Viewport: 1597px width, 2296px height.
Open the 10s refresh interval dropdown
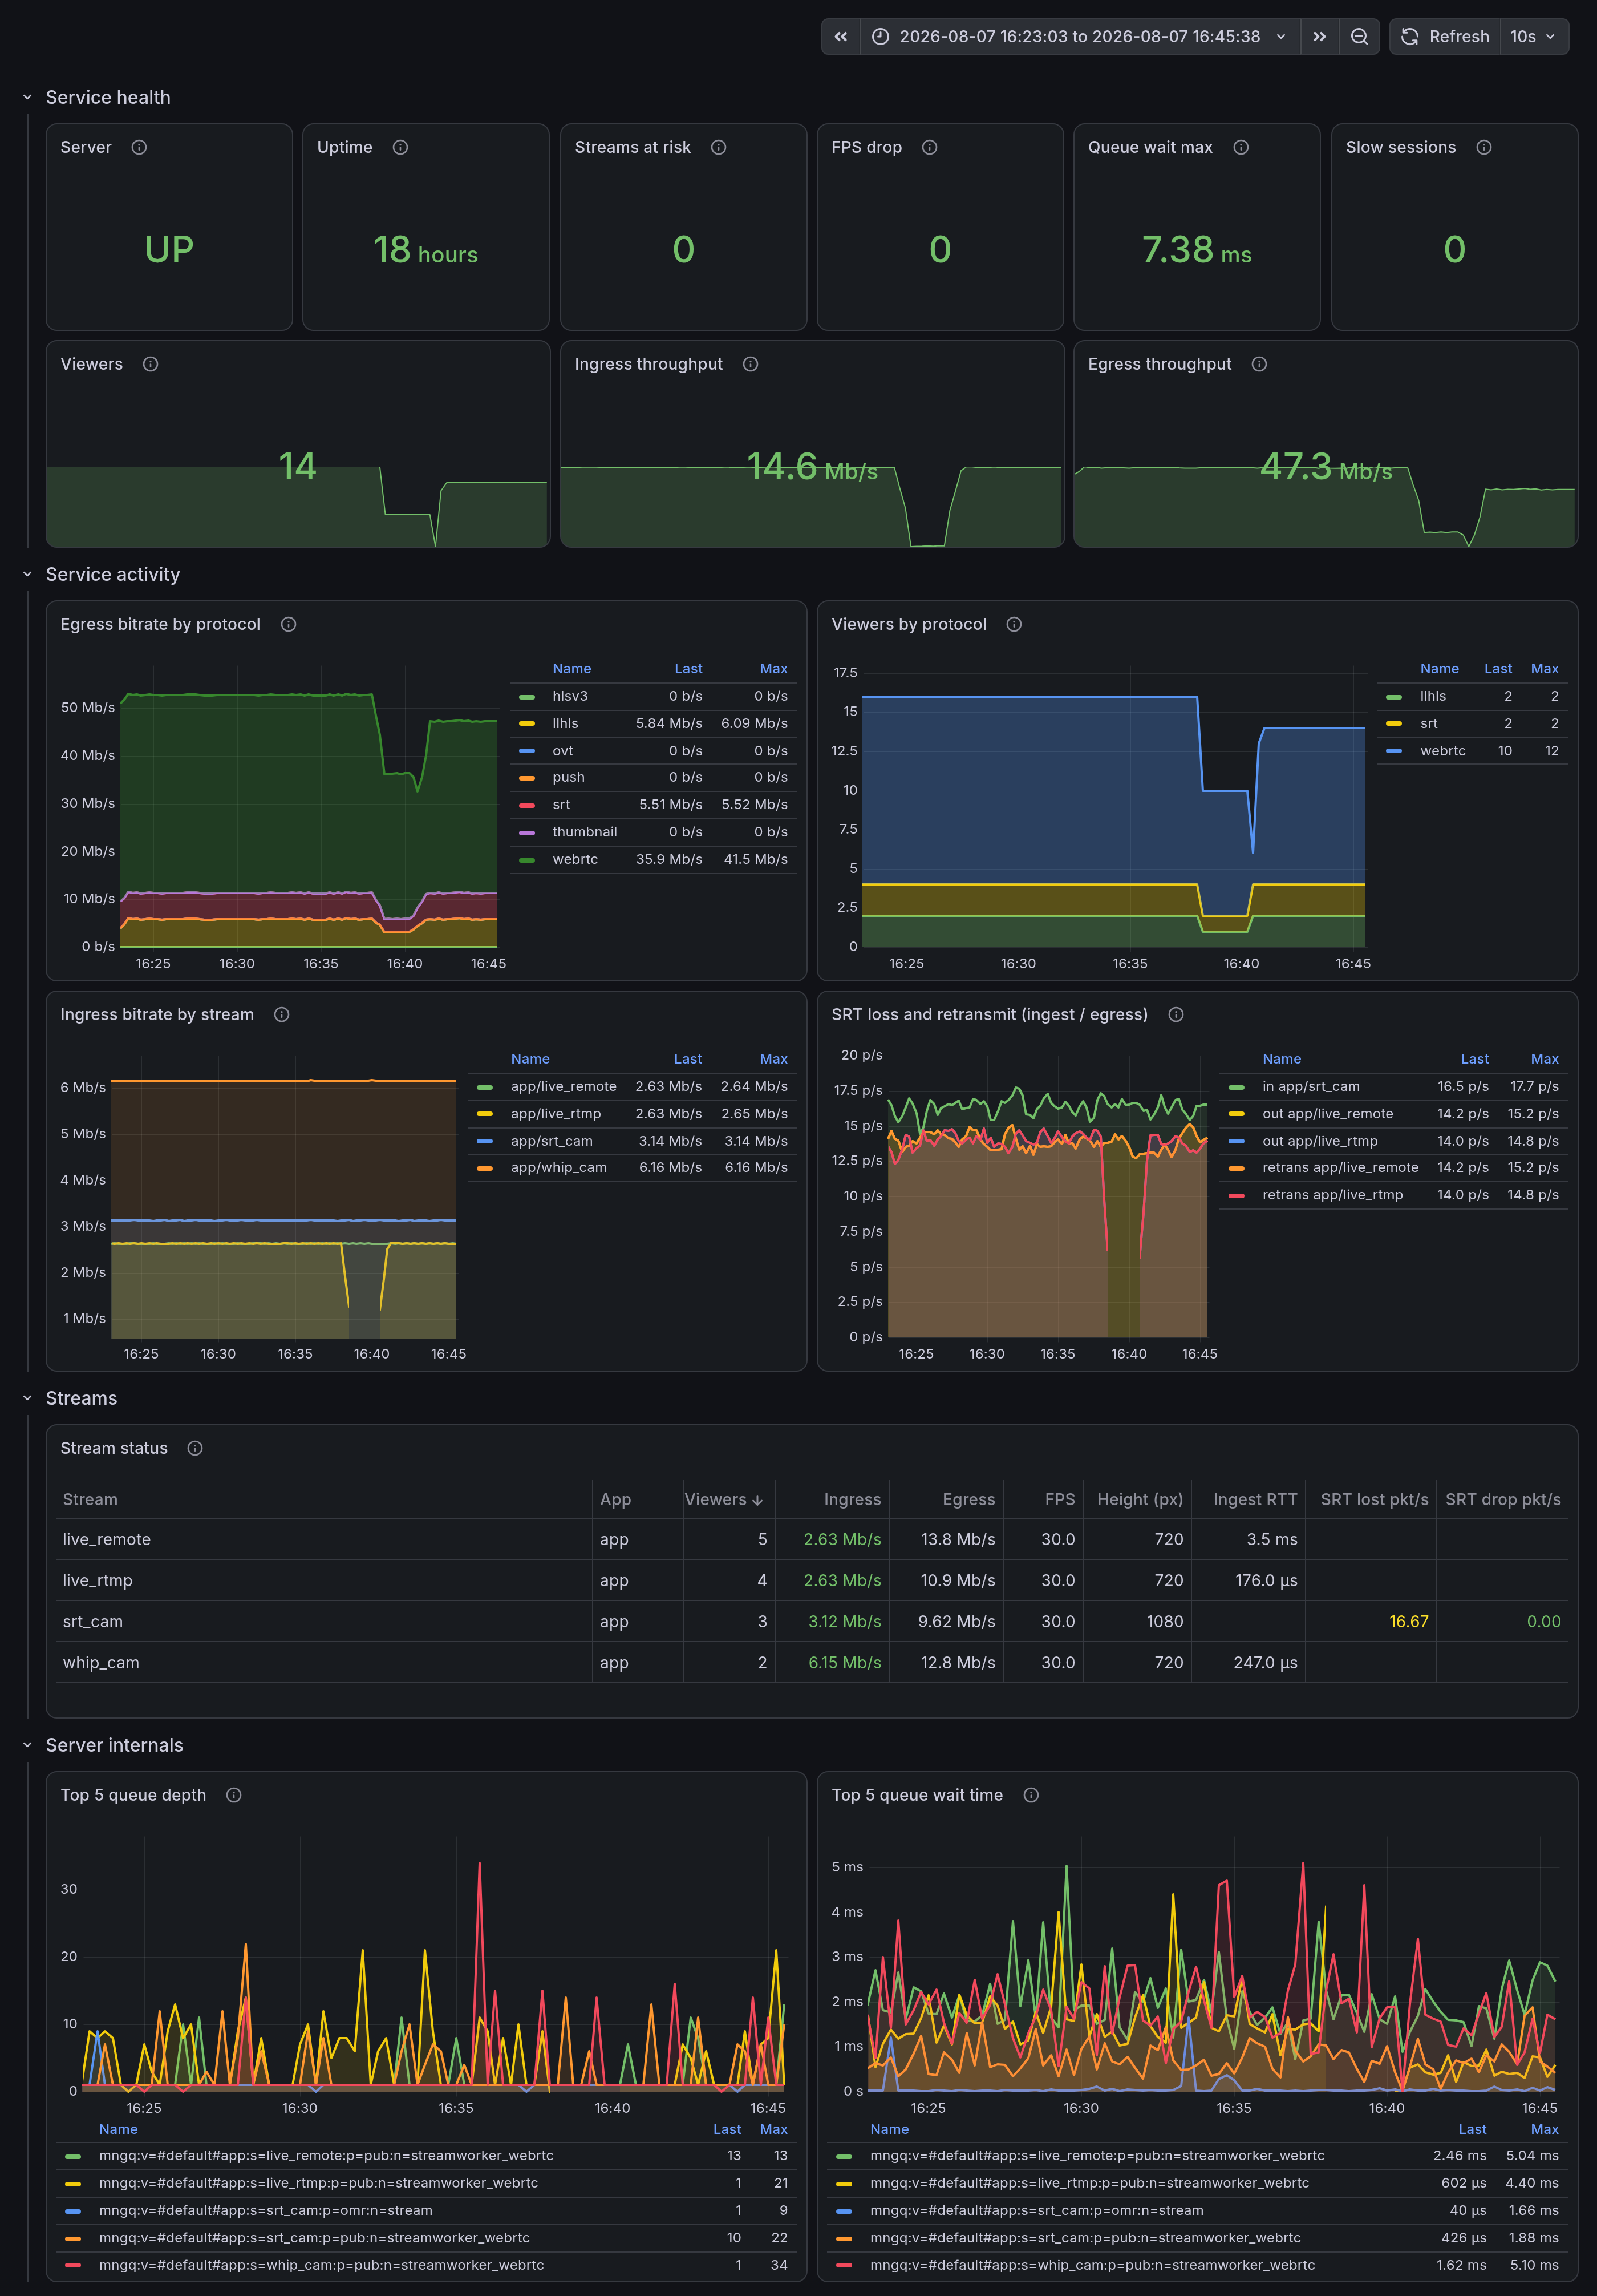[1533, 37]
